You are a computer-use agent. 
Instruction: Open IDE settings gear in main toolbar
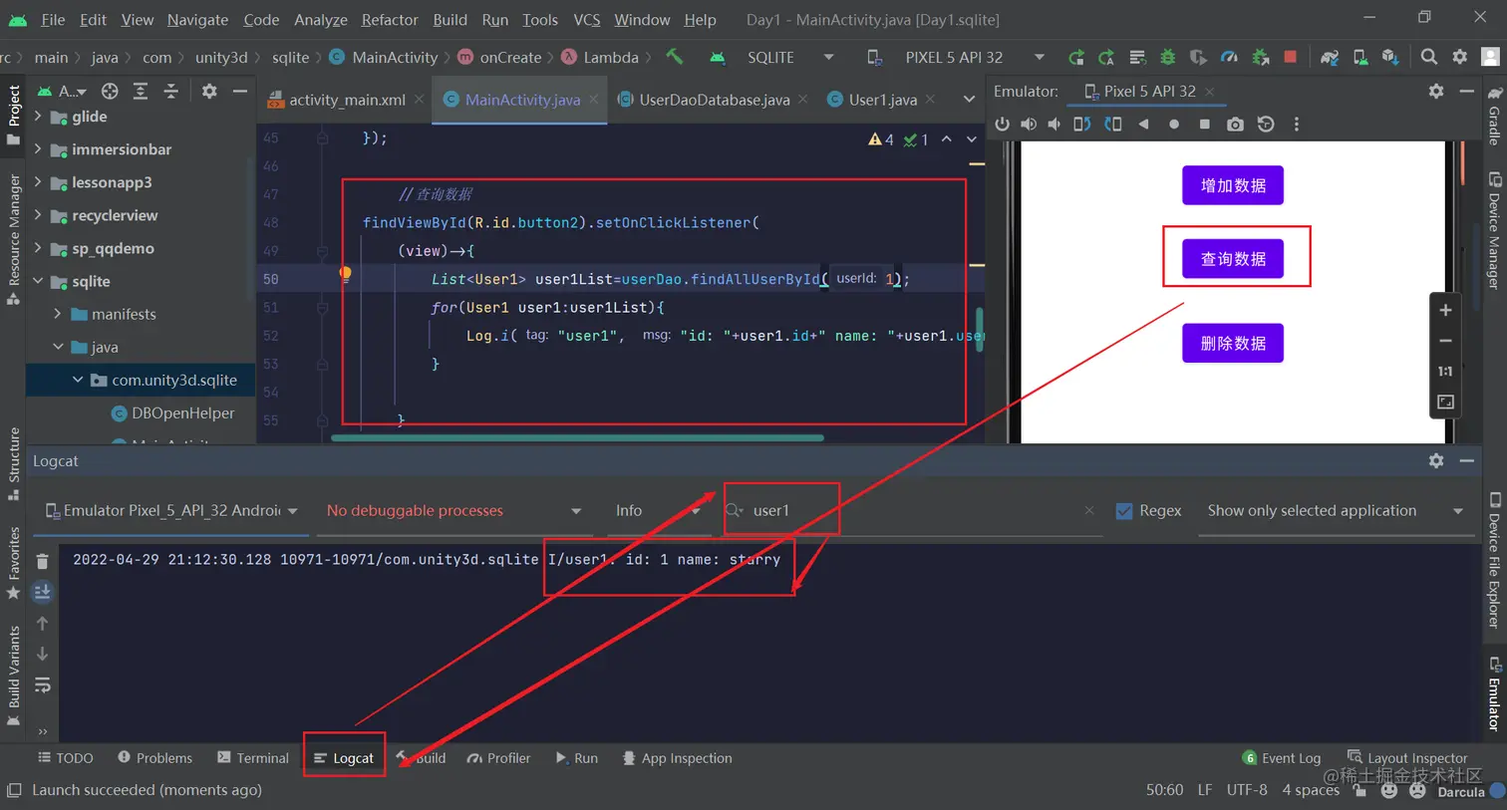click(x=1460, y=57)
